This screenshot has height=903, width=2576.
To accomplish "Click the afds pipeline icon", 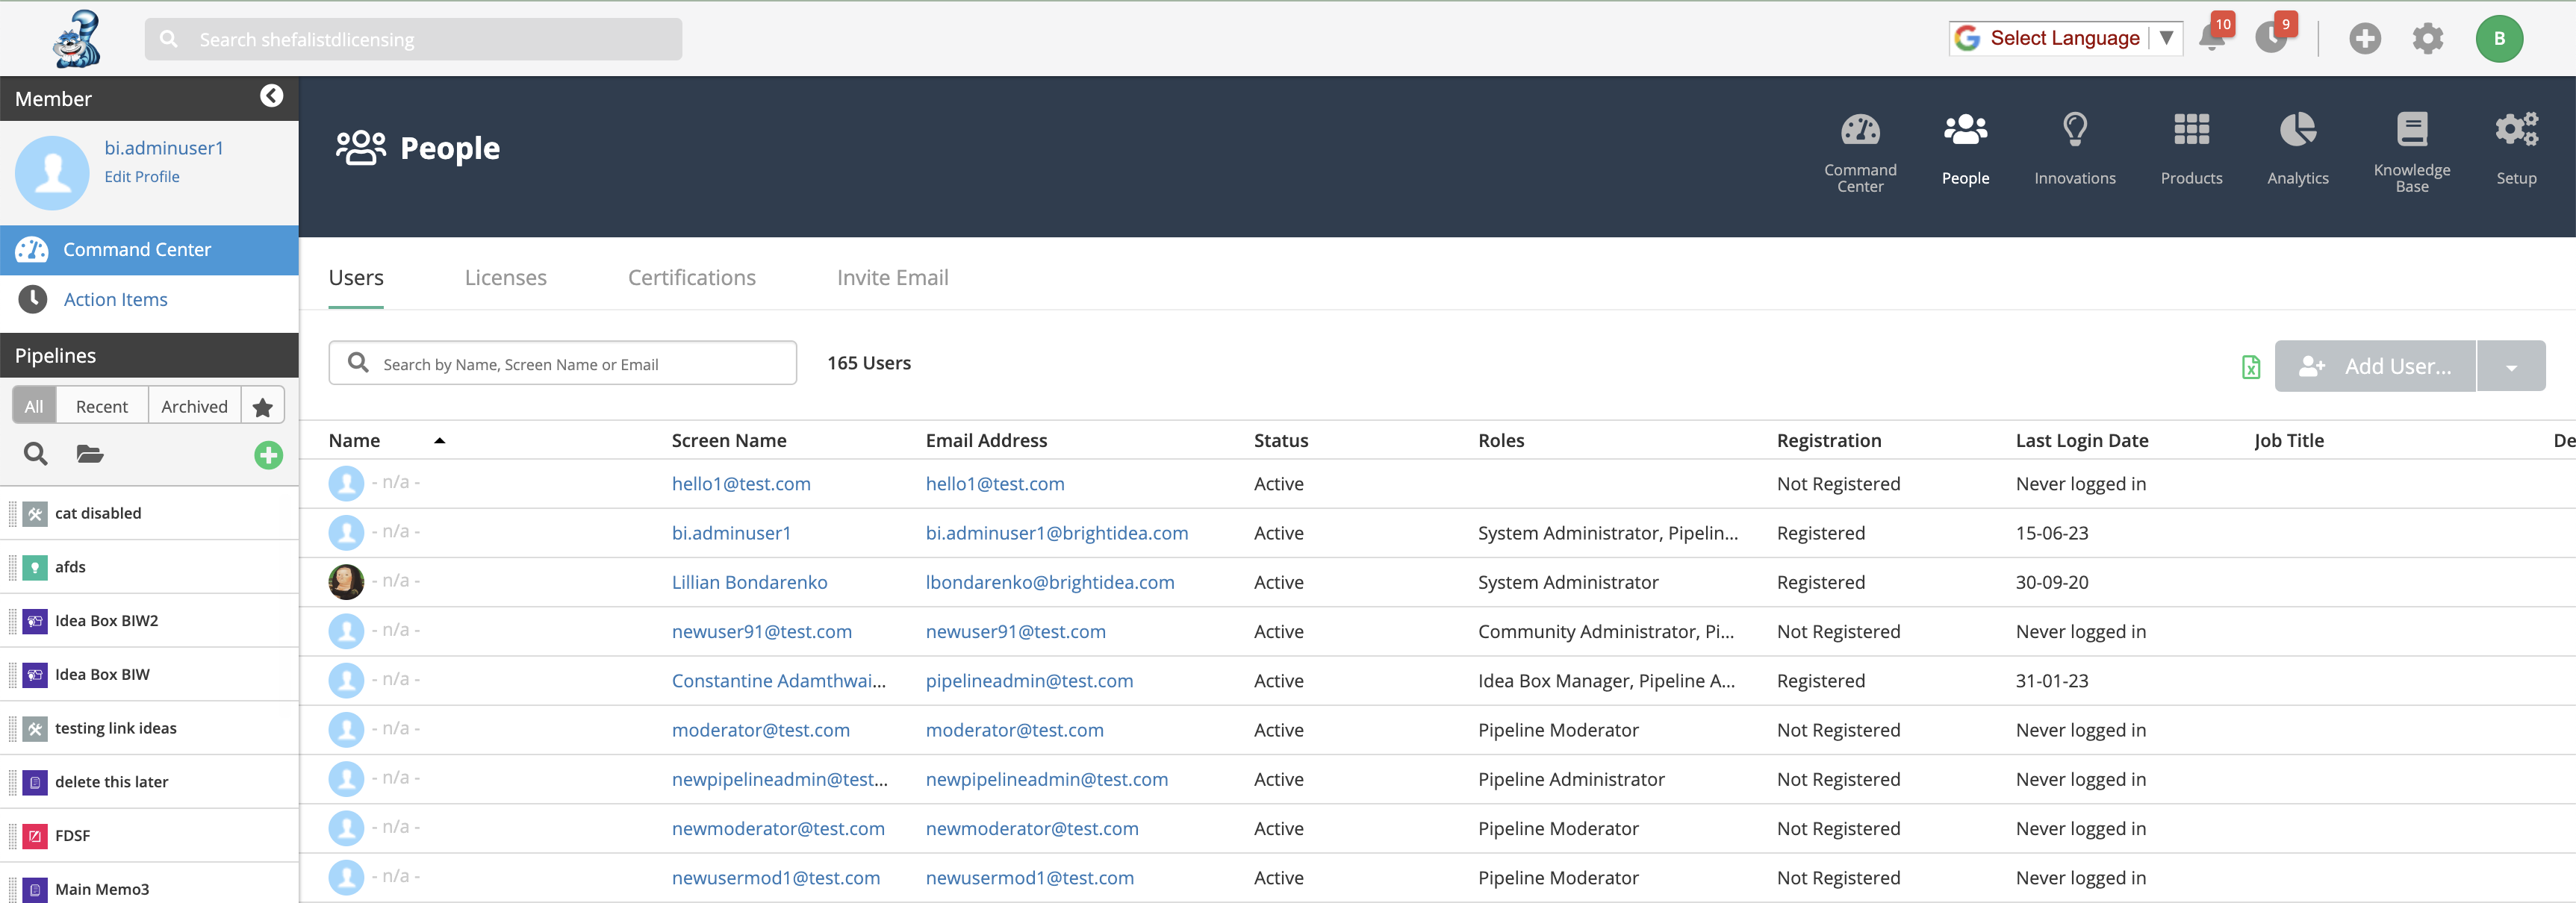I will [35, 568].
